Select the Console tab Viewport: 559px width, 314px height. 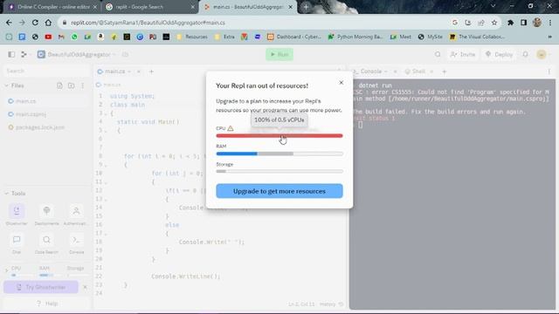click(x=370, y=72)
